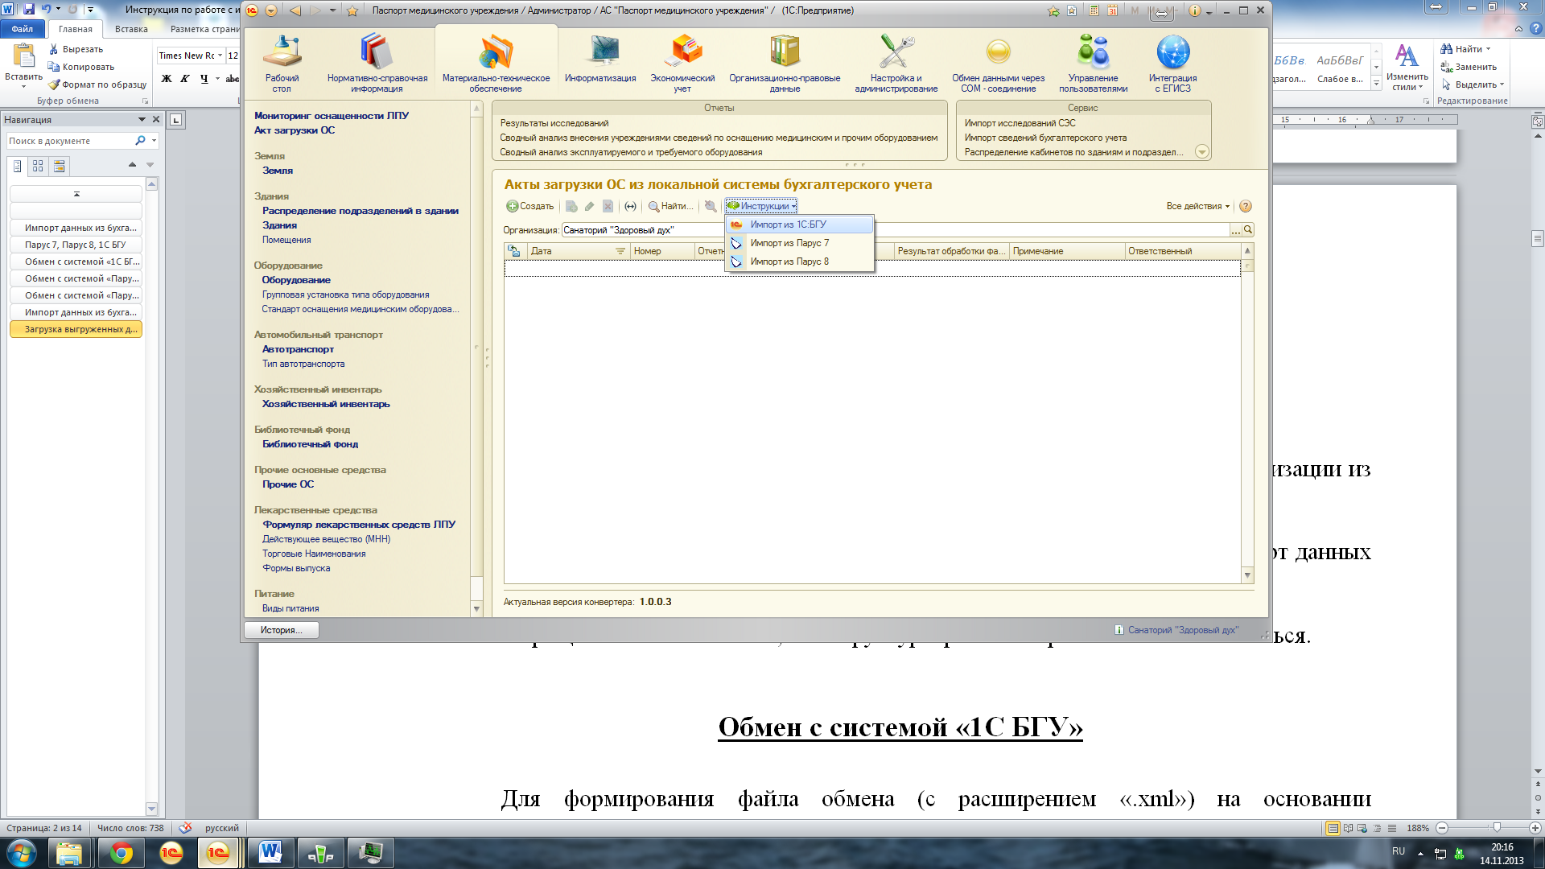
Task: Open the История... button
Action: click(x=282, y=630)
